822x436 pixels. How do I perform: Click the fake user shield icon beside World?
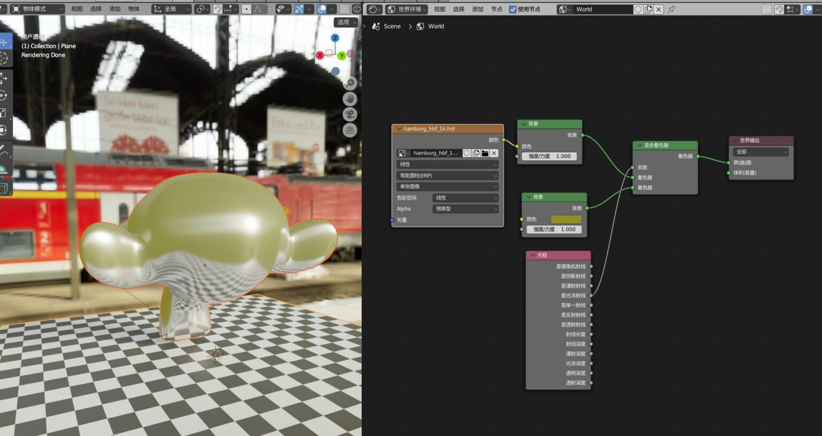point(638,9)
